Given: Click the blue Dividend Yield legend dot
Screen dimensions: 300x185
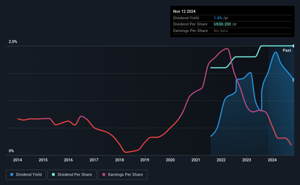Looking at the screenshot, I should pyautogui.click(x=12, y=174).
